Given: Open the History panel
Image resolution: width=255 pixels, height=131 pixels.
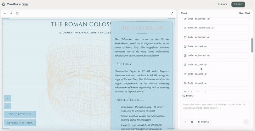Looking at the screenshot, I should click(222, 4).
